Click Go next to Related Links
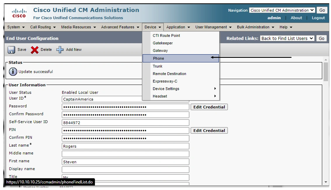Viewport: 331px width, 190px height. pos(321,39)
